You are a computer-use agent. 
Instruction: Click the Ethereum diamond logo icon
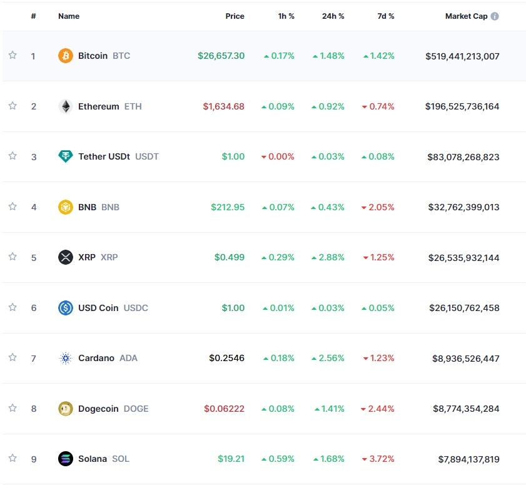[66, 106]
